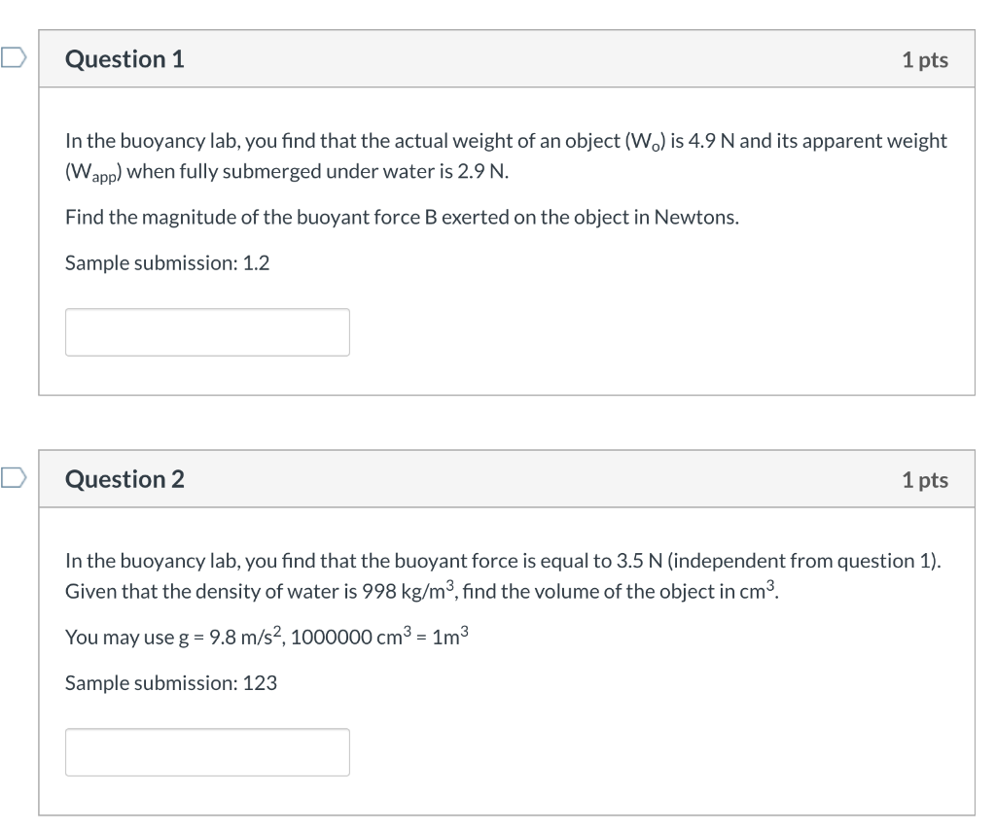Click the g = 9.8 m/s² text
Image resolution: width=996 pixels, height=830 pixels.
coord(232,637)
